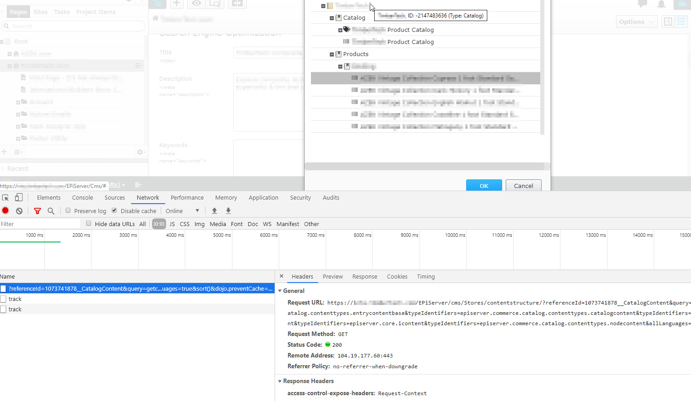Screen dimensions: 691x401
Task: Click the red record network log icon
Action: (x=5, y=210)
